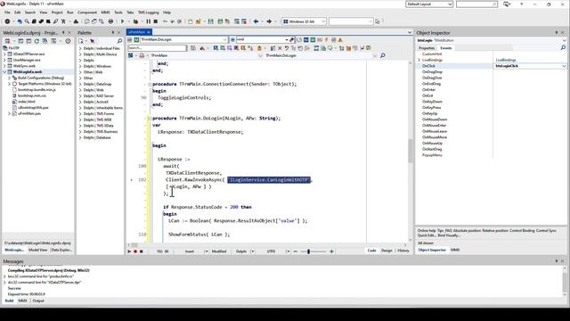Open the Default Layout dropdown
The height and width of the screenshot is (321, 570).
point(429,4)
